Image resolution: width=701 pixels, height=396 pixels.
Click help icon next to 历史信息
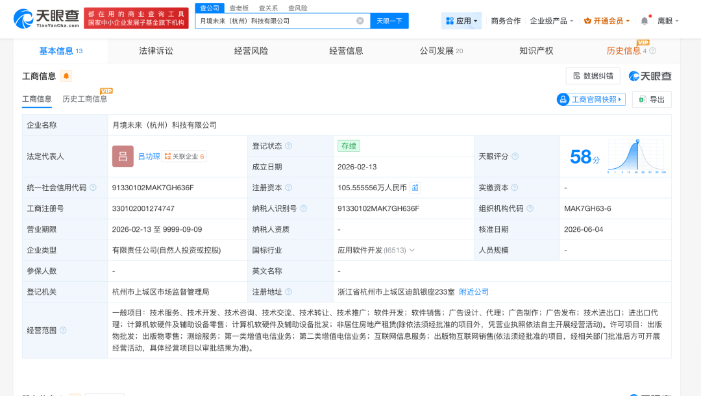(x=653, y=51)
